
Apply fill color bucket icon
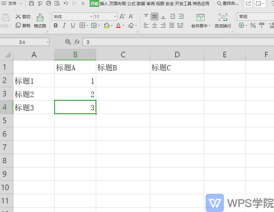(107, 26)
